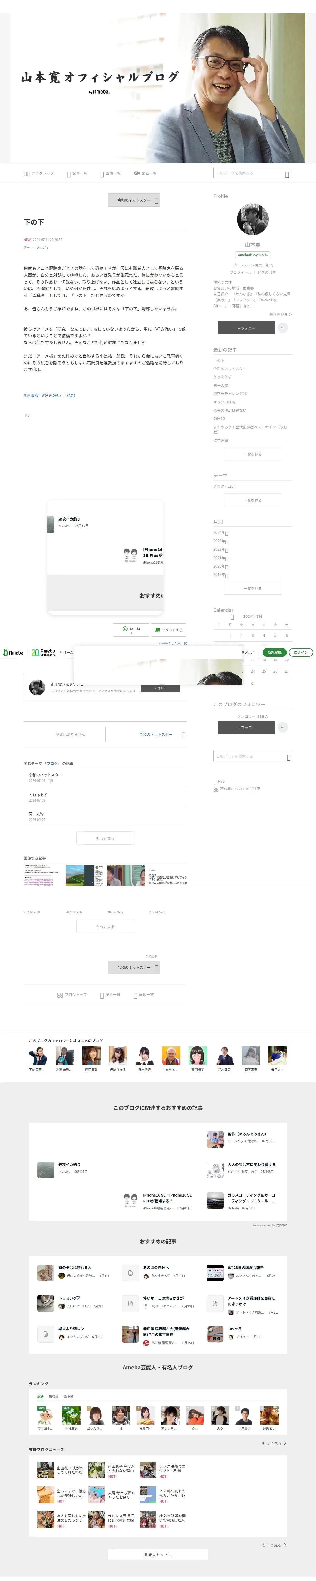The height and width of the screenshot is (1581, 316).
Task: Click the Amebaオフィシャル badge in Profile
Action: click(252, 255)
